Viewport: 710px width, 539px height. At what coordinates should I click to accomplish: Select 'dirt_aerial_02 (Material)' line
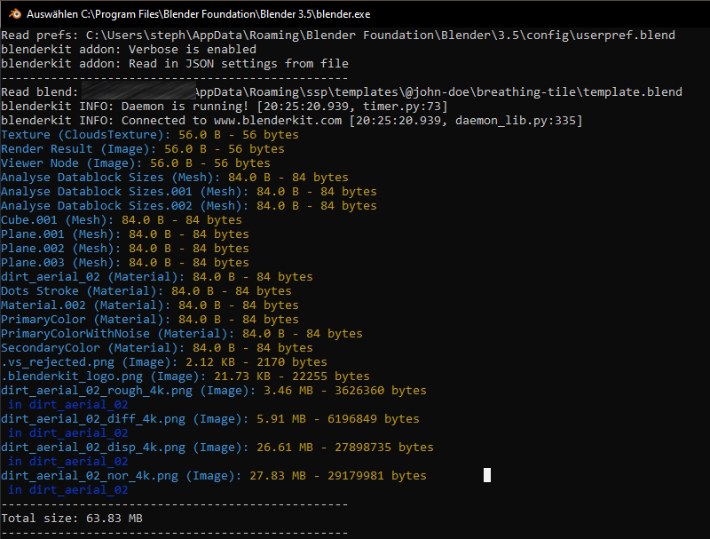(157, 277)
